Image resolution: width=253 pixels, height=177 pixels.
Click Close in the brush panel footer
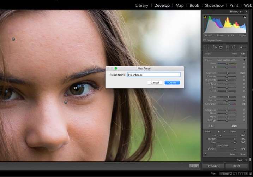point(242,154)
